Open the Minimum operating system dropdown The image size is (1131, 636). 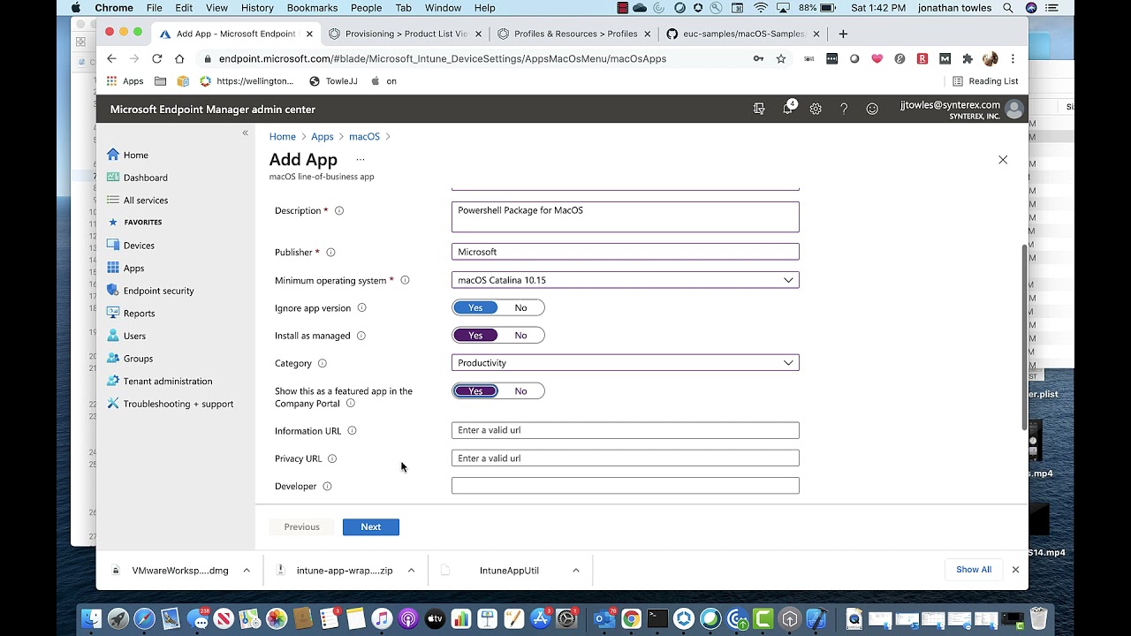[625, 280]
